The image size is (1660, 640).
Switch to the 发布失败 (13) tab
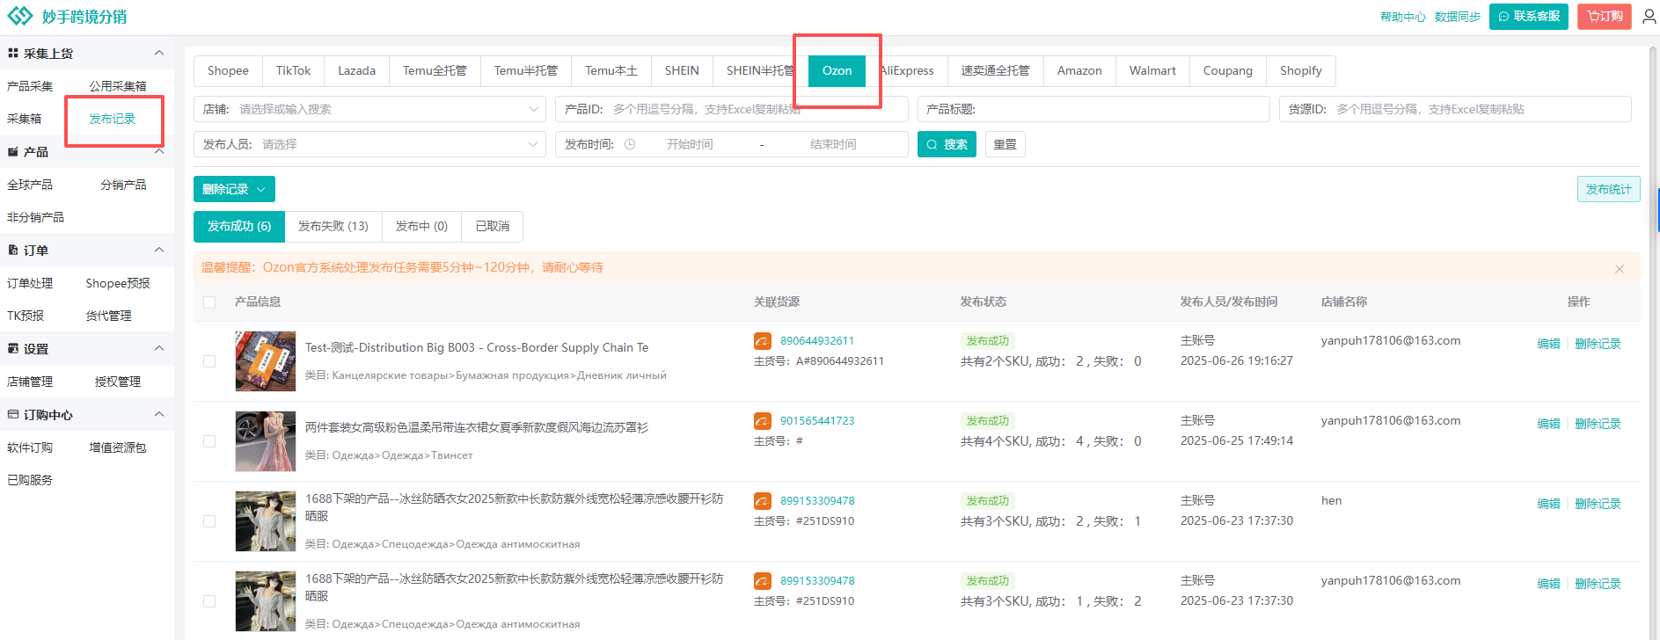click(333, 227)
